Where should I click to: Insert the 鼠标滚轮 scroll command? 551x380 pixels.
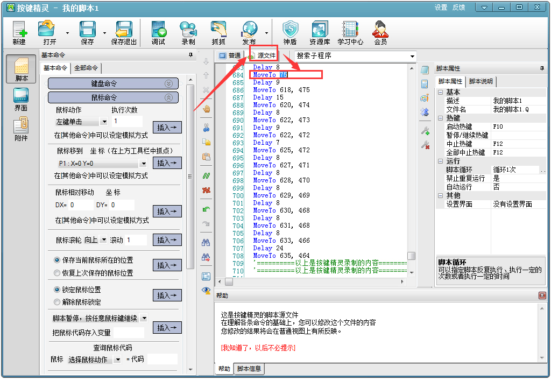(x=167, y=240)
